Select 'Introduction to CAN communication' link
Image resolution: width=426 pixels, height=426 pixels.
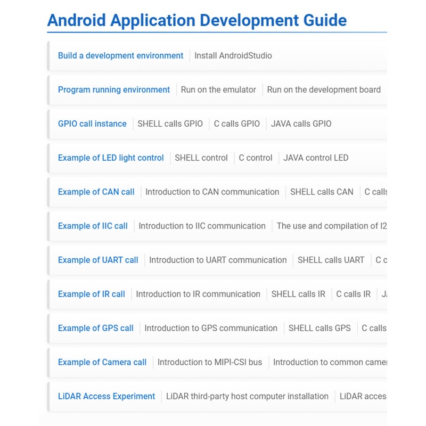click(x=212, y=192)
